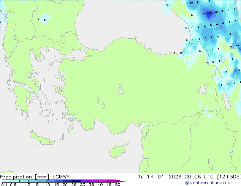
Task: Select the 10–15 mm legend swatch
Action: (x=50, y=181)
